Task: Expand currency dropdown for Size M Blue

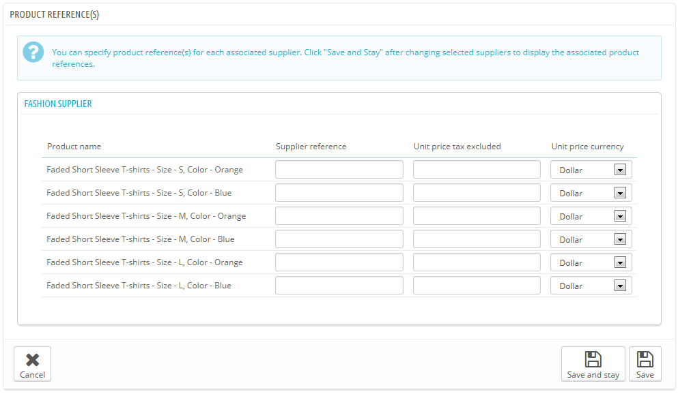Action: click(591, 239)
